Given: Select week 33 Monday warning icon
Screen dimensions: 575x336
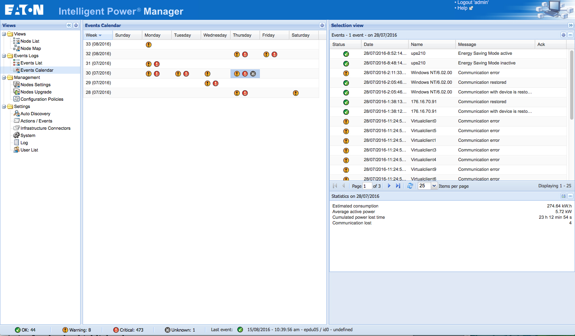Looking at the screenshot, I should [149, 45].
